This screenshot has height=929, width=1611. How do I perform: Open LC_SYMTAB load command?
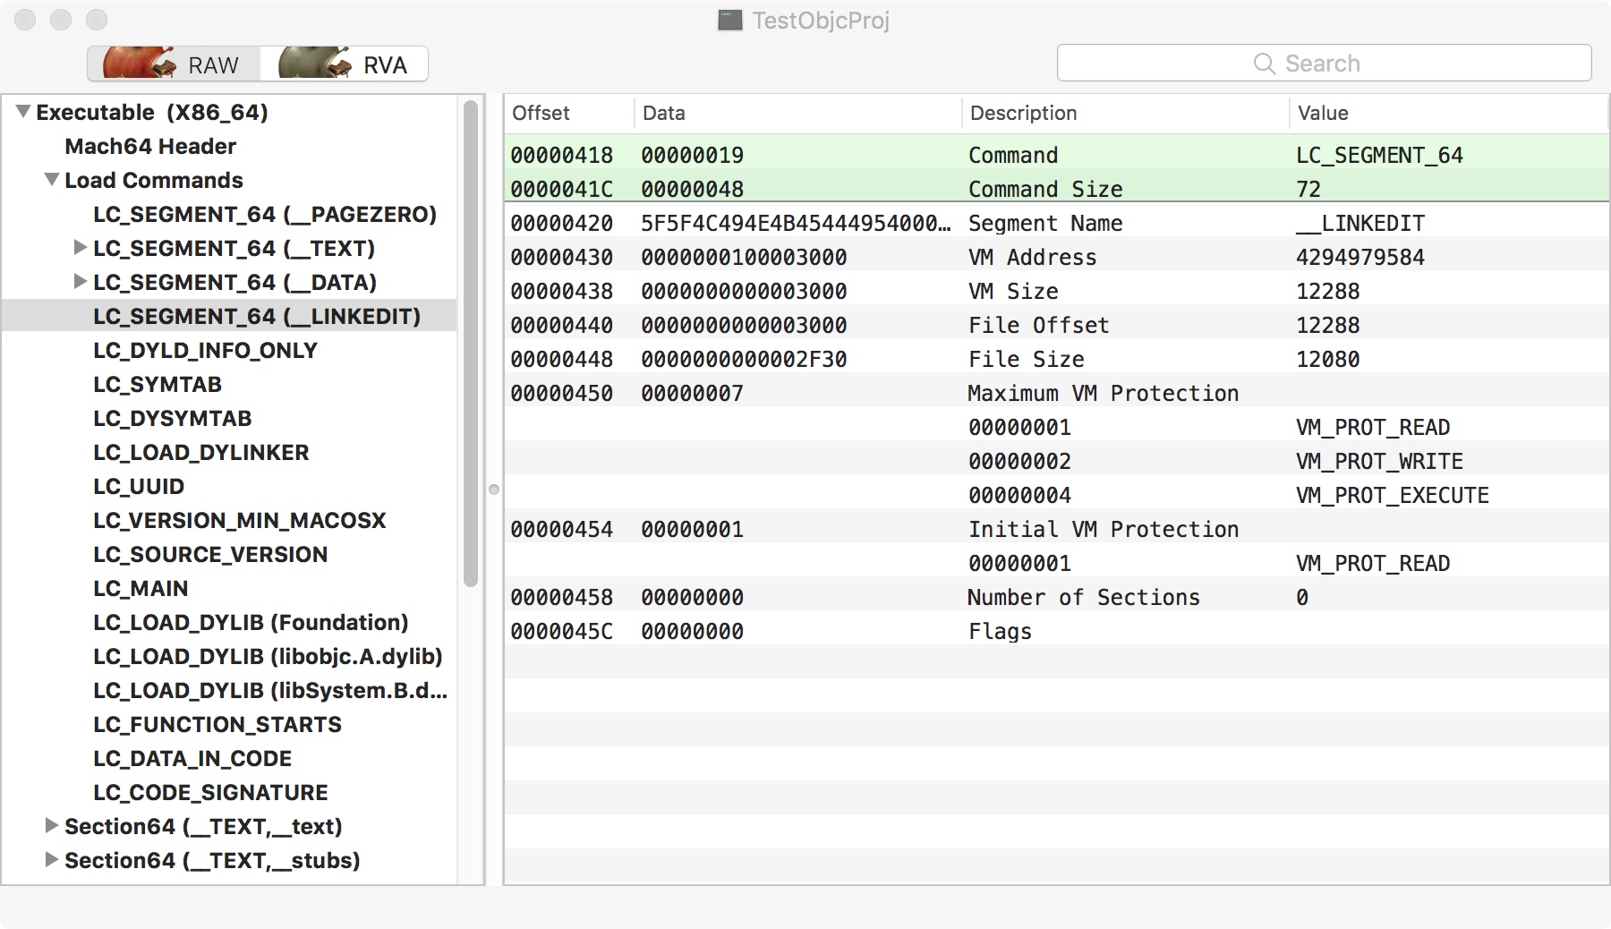click(x=158, y=384)
